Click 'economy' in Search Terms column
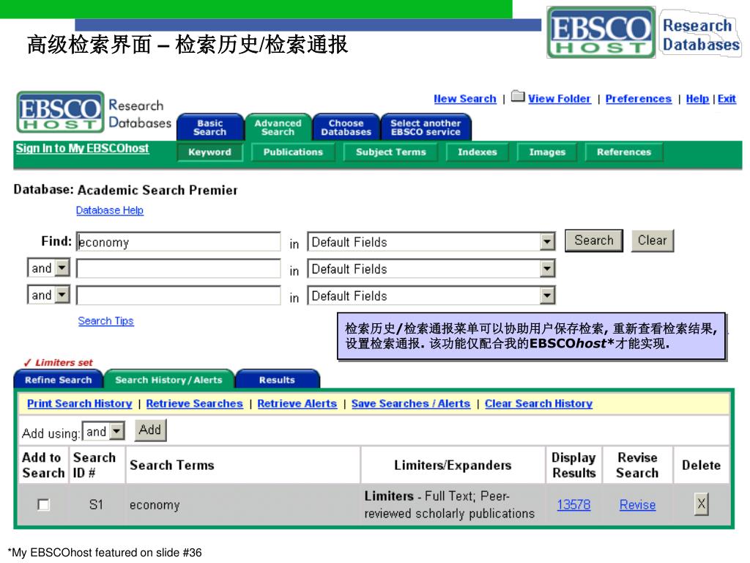Image resolution: width=750 pixels, height=563 pixels. [155, 505]
